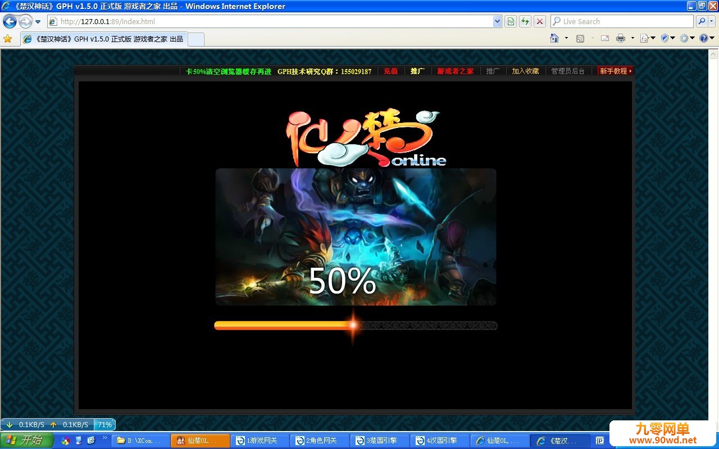Viewport: 719px width, 449px height.
Task: Open search provider options dropdown
Action: (x=712, y=21)
